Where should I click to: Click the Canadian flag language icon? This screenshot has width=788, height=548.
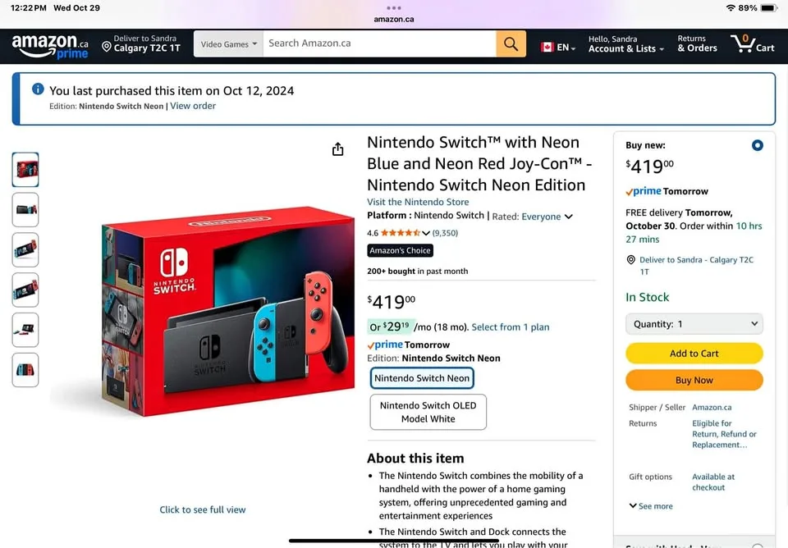(547, 48)
